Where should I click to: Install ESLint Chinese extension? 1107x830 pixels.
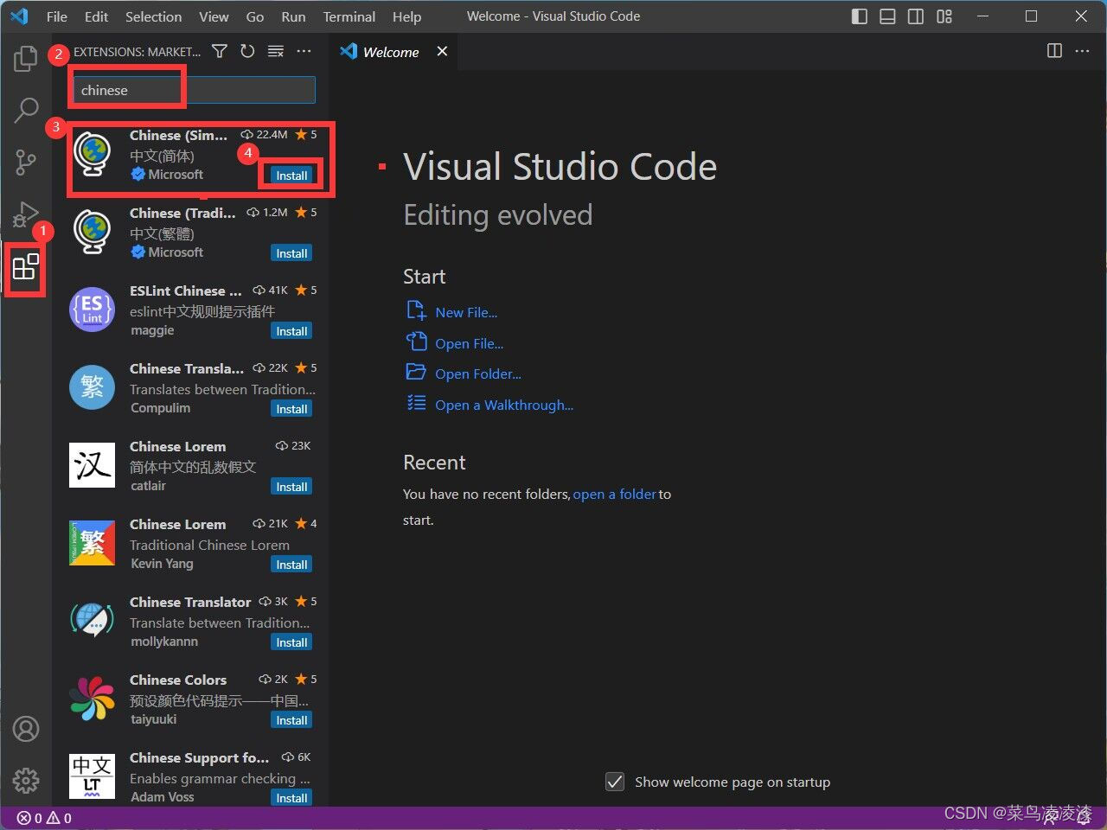(x=291, y=331)
